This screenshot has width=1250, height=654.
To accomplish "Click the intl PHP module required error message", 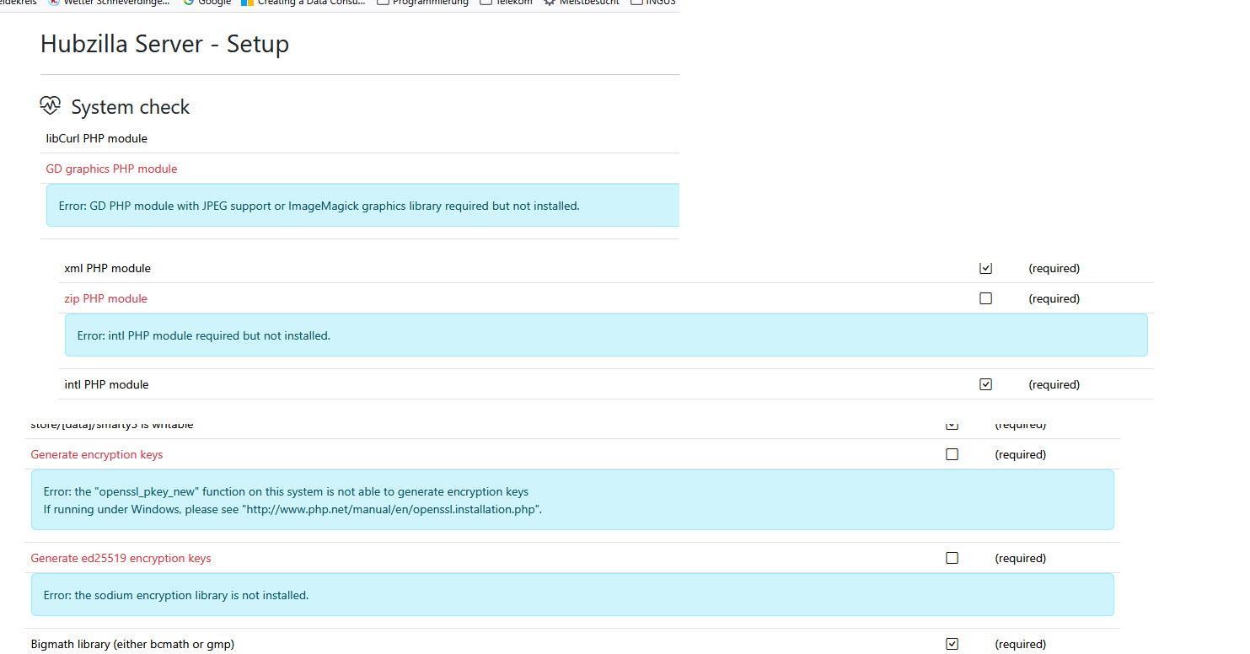I will (x=203, y=335).
